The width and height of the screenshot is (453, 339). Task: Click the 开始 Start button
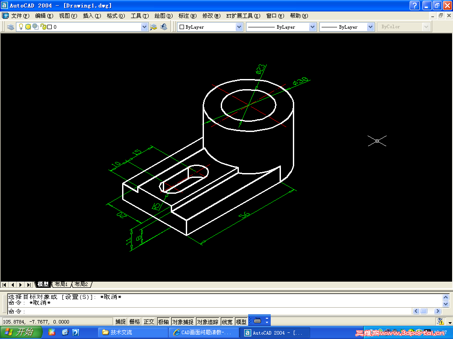point(21,332)
